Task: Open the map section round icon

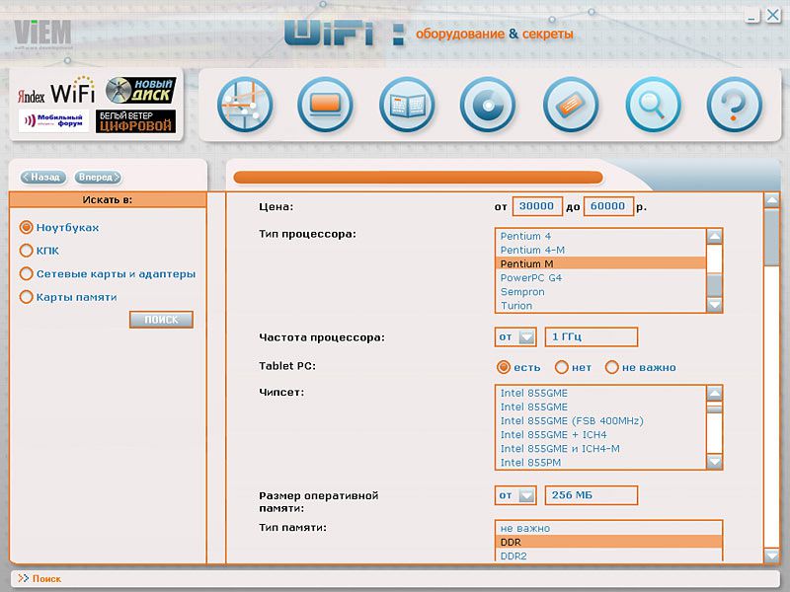Action: click(244, 104)
